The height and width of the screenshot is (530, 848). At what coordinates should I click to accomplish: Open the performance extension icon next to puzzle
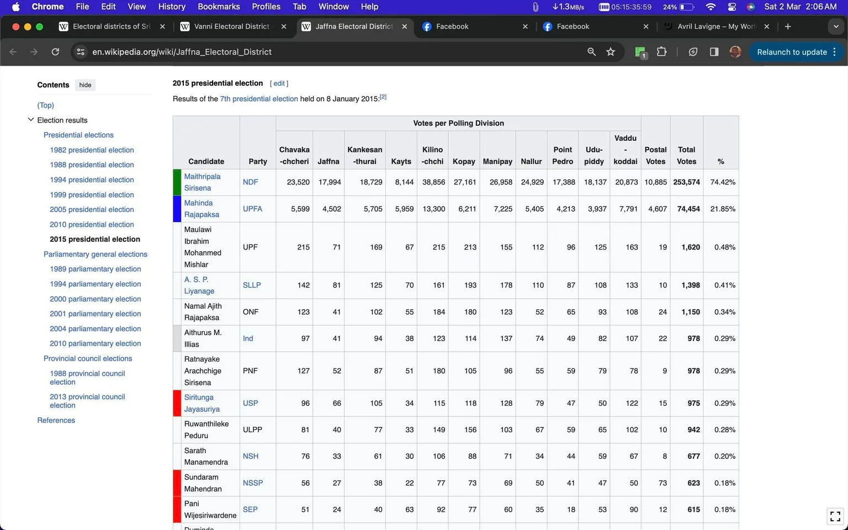click(x=693, y=52)
